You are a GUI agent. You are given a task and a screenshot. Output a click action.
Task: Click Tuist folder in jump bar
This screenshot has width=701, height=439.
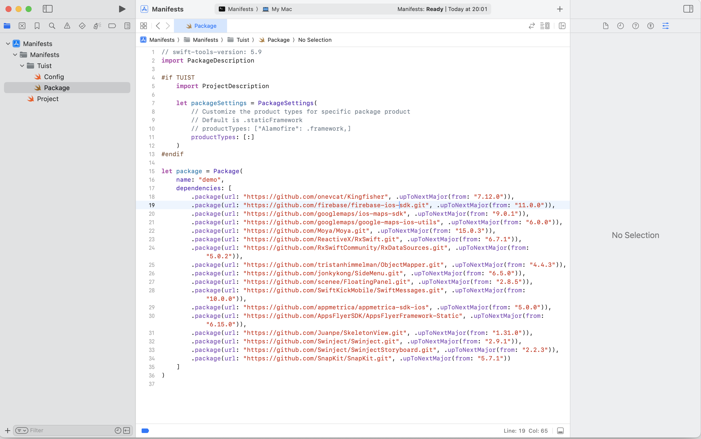point(238,40)
